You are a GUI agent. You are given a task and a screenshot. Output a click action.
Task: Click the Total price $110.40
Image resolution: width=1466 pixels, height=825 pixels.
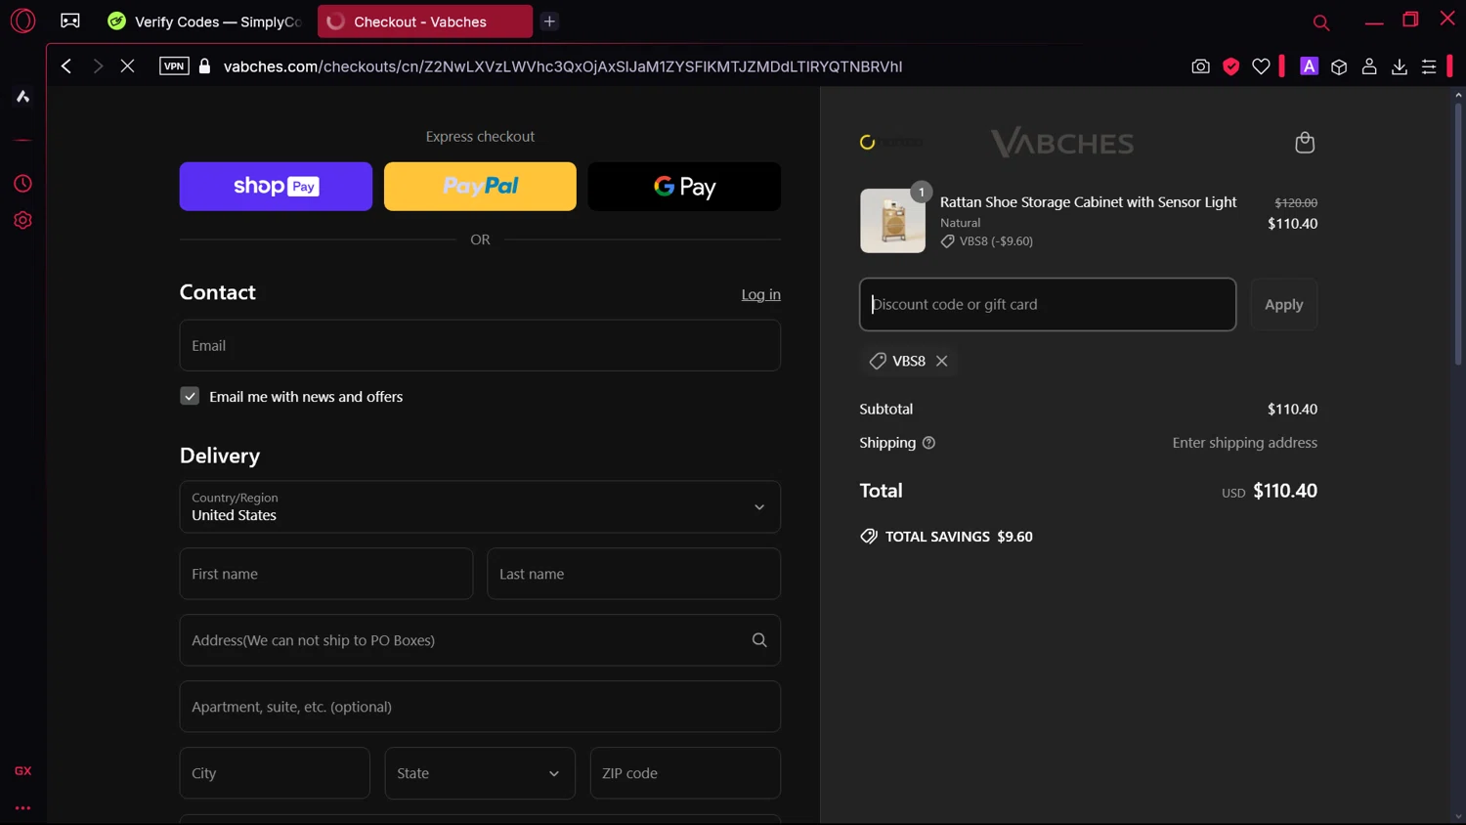tap(1285, 491)
